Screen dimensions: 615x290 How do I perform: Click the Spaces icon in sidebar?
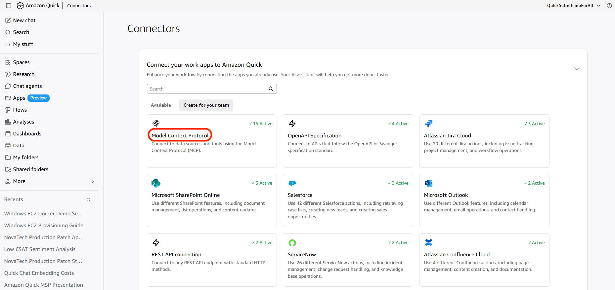(8, 62)
